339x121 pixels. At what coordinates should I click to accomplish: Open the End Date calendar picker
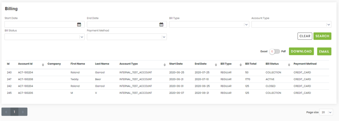coord(161,25)
